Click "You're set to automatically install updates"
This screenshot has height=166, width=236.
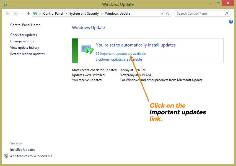pos(136,45)
